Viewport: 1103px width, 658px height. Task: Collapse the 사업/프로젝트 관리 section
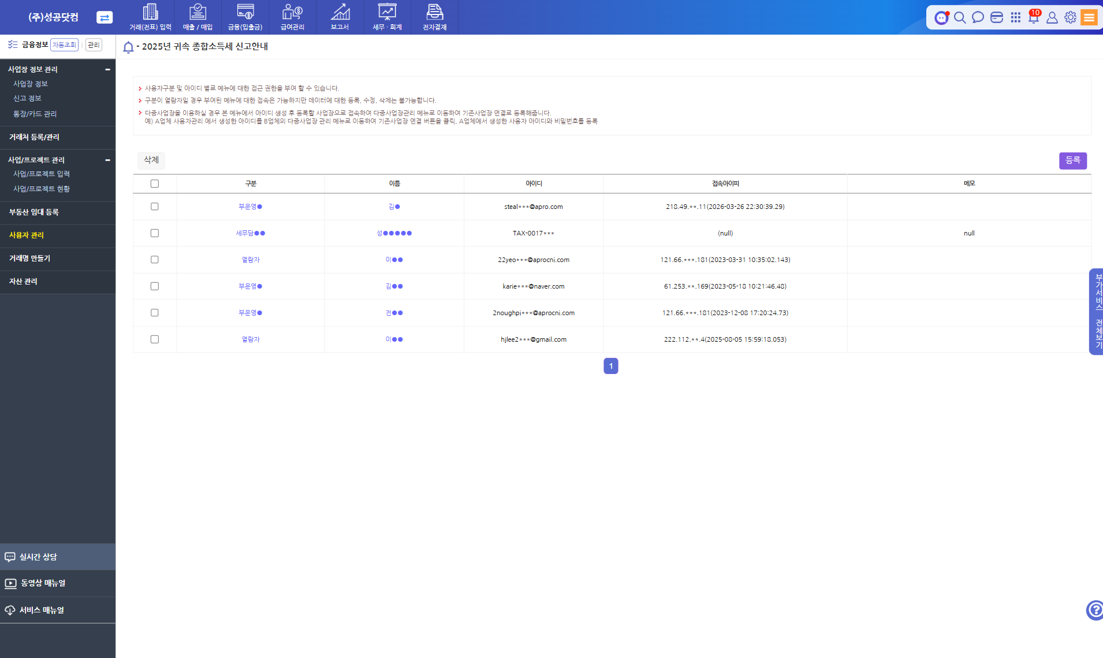[107, 160]
